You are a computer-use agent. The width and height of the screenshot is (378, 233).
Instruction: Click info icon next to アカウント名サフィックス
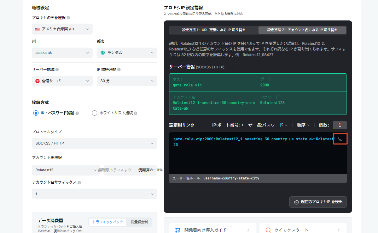(79, 183)
